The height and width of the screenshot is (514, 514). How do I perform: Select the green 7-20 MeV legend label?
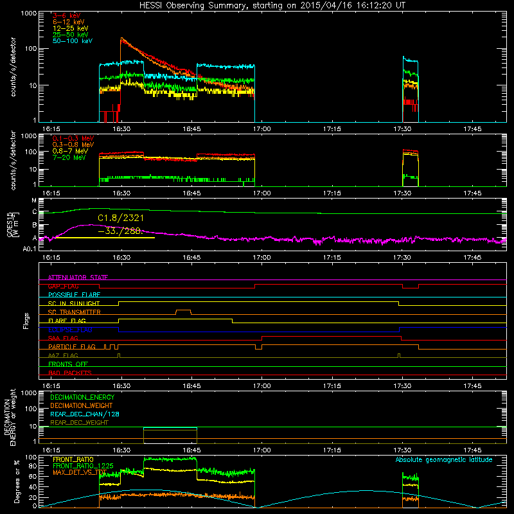tap(69, 157)
